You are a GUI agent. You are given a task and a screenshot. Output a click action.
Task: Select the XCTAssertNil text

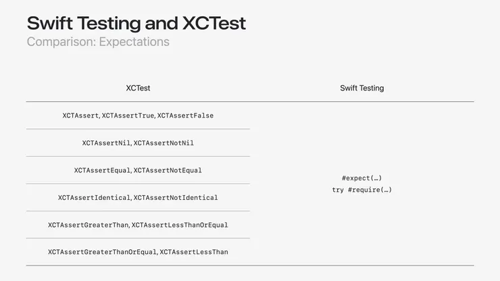click(x=106, y=143)
